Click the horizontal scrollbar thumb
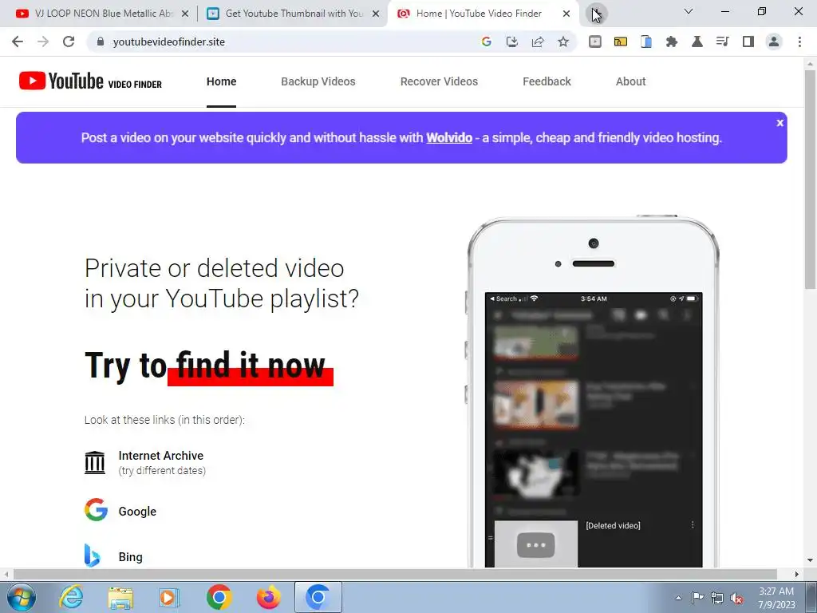Viewport: 817px width, 613px height. (x=395, y=574)
